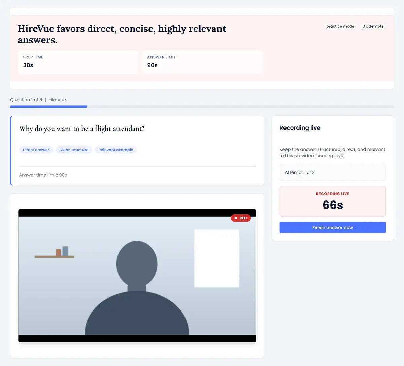The width and height of the screenshot is (404, 366).
Task: Click the Recording live heading
Action: coord(300,128)
